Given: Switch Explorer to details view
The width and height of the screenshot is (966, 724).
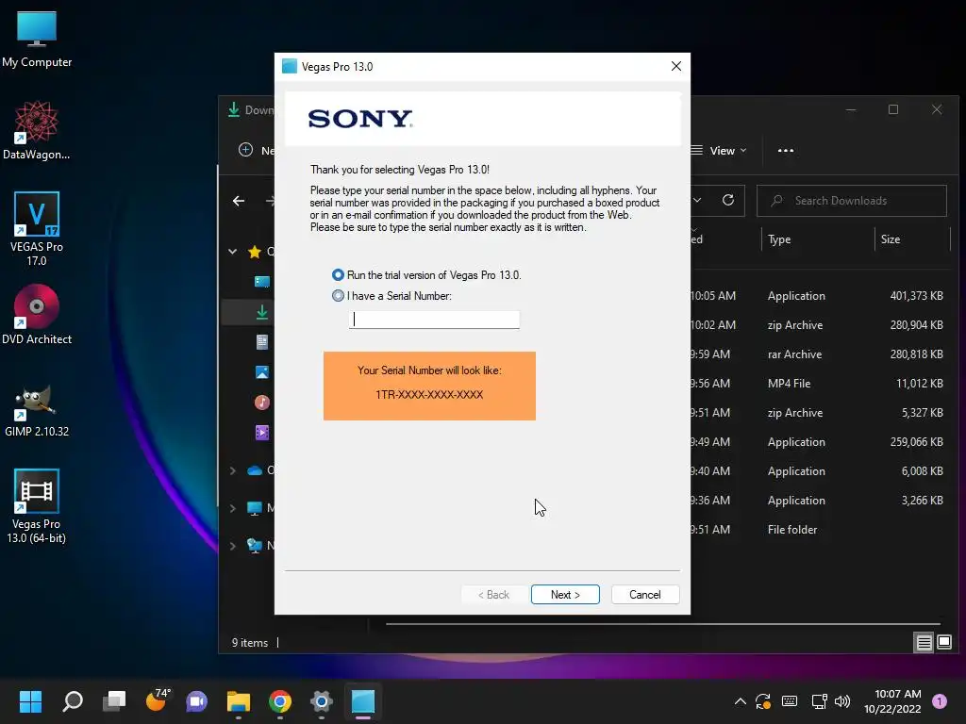Looking at the screenshot, I should point(924,643).
